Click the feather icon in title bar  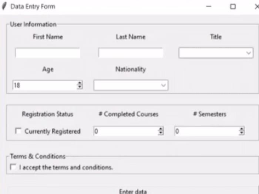(x=4, y=6)
